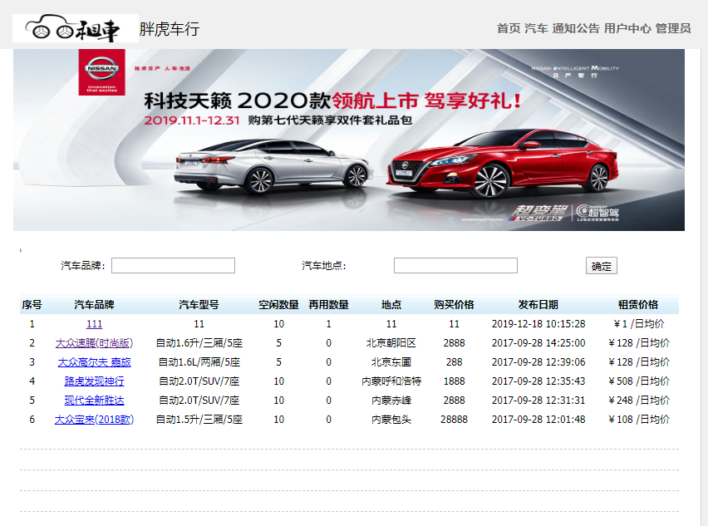Image resolution: width=708 pixels, height=526 pixels.
Task: Click the purchase price 28888
Action: (455, 420)
